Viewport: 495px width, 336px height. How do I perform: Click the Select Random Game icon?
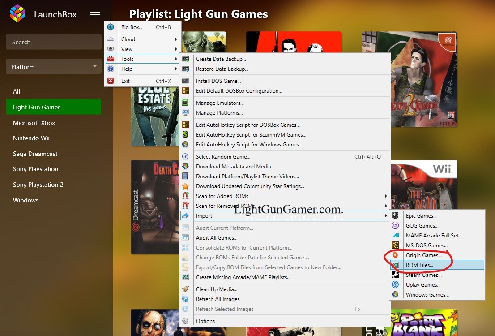point(185,156)
